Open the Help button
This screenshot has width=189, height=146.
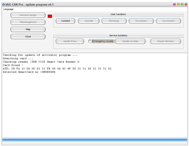[28, 29]
